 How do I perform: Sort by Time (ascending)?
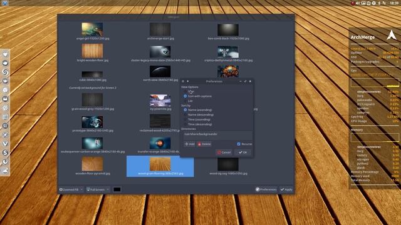[x=197, y=119]
